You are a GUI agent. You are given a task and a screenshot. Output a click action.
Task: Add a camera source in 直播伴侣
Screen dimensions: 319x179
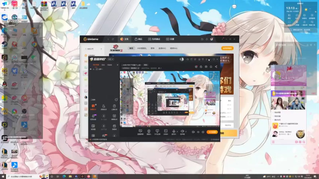[149, 132]
